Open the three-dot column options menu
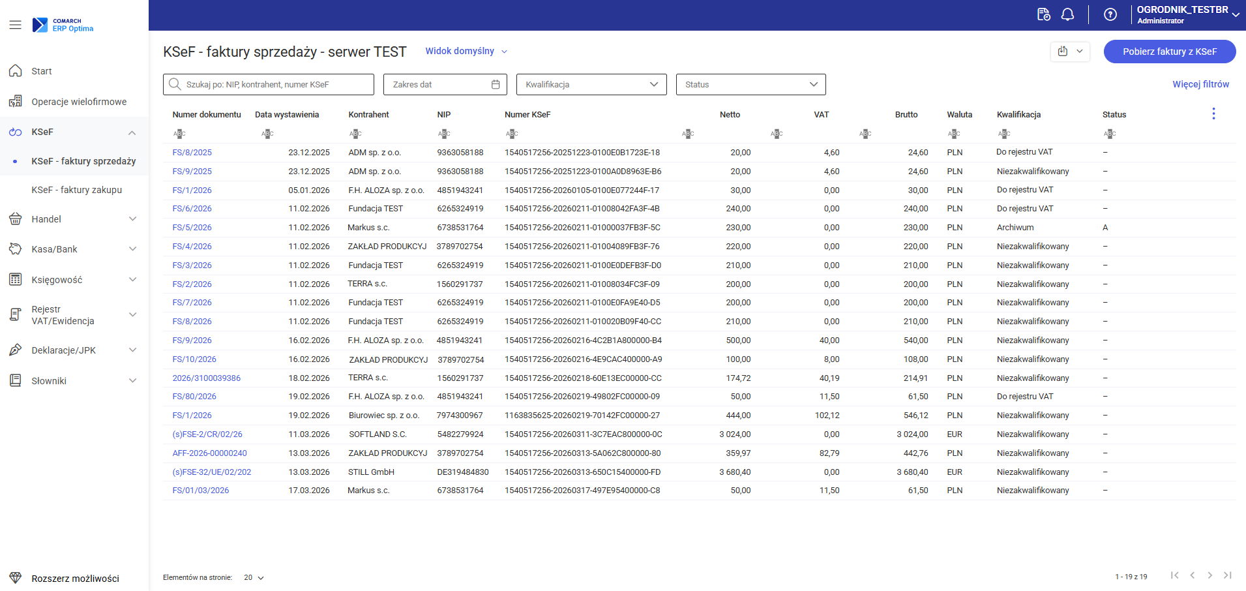The image size is (1246, 591). coord(1213,114)
